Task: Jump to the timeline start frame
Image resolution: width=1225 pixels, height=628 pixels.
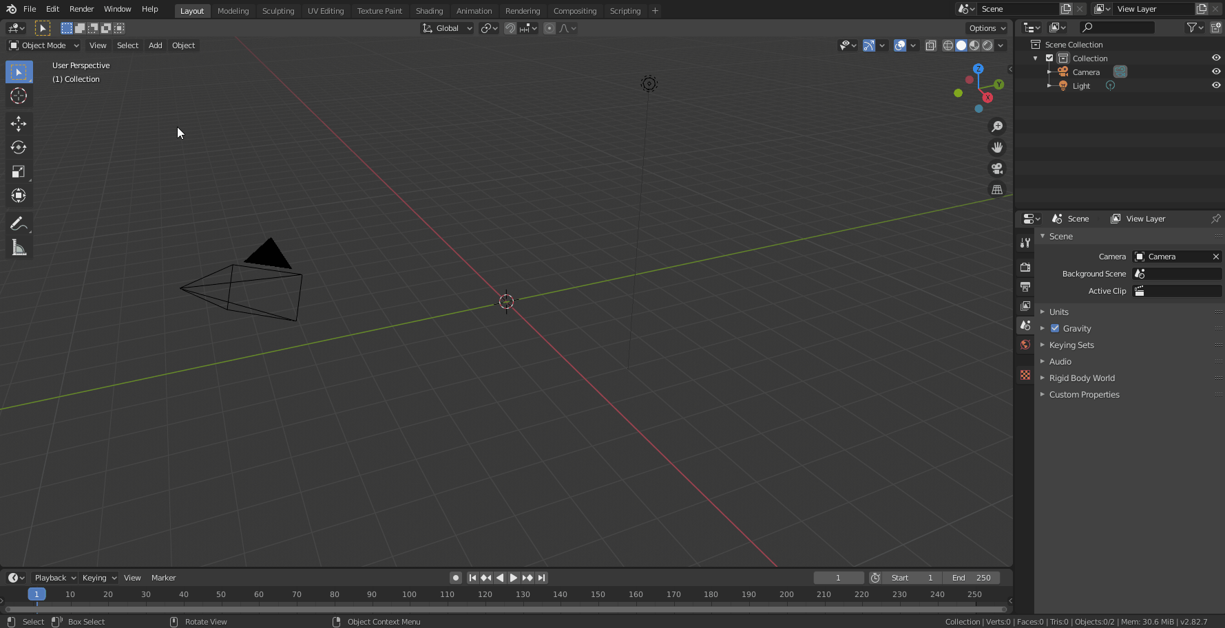Action: point(472,578)
